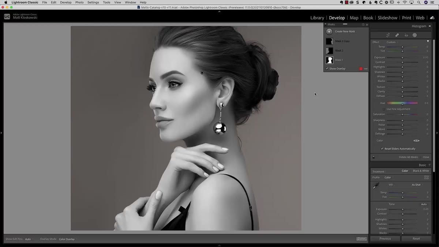Toggle Show Overlay checkbox
Viewport: 439px width, 247px height.
point(327,69)
